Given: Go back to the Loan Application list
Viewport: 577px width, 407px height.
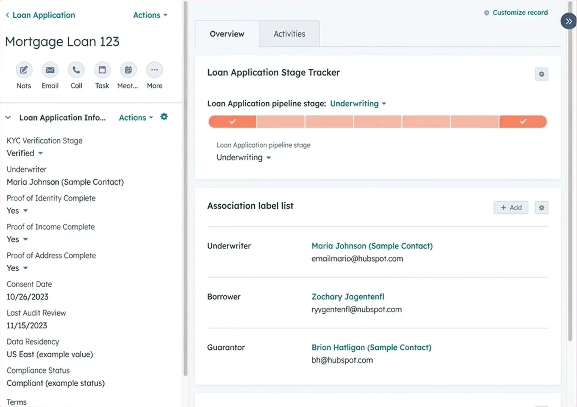Looking at the screenshot, I should tap(41, 15).
